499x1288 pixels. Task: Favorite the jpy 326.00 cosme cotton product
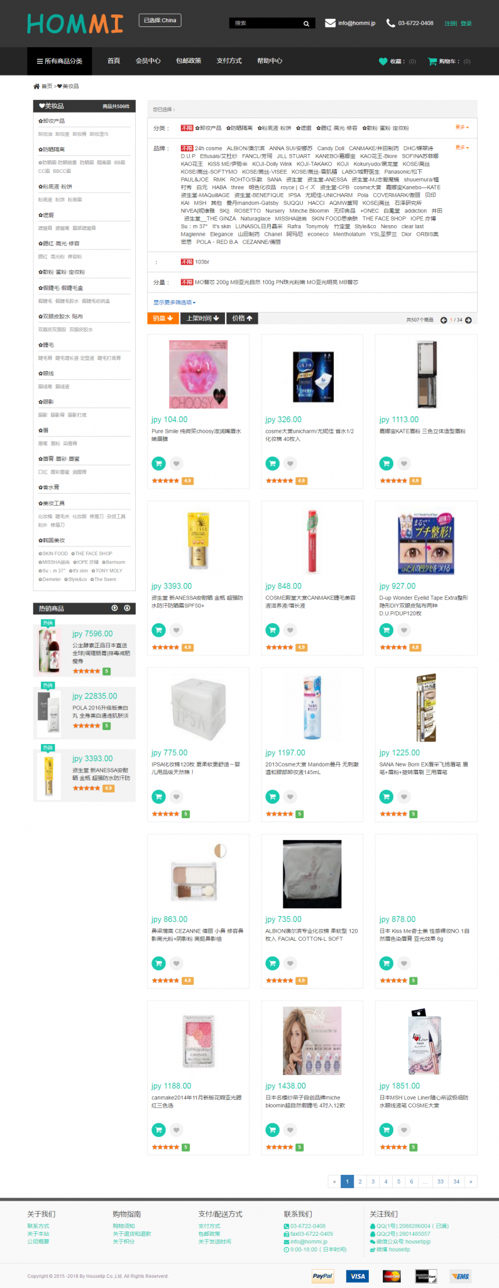coord(290,464)
